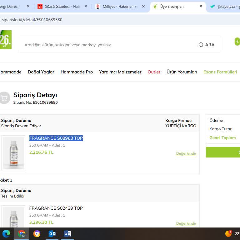The image size is (240, 240).
Task: Open the Outlook taskbar icon
Action: (52, 233)
